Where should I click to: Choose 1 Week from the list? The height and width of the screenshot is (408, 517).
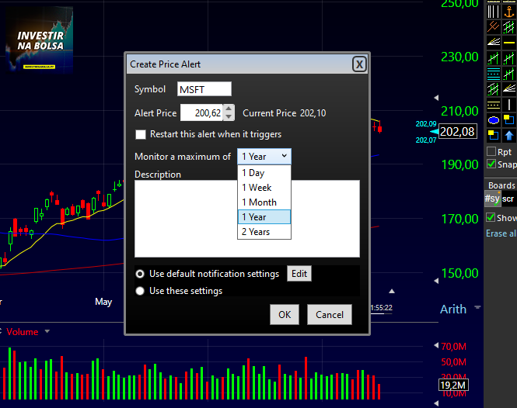click(264, 188)
